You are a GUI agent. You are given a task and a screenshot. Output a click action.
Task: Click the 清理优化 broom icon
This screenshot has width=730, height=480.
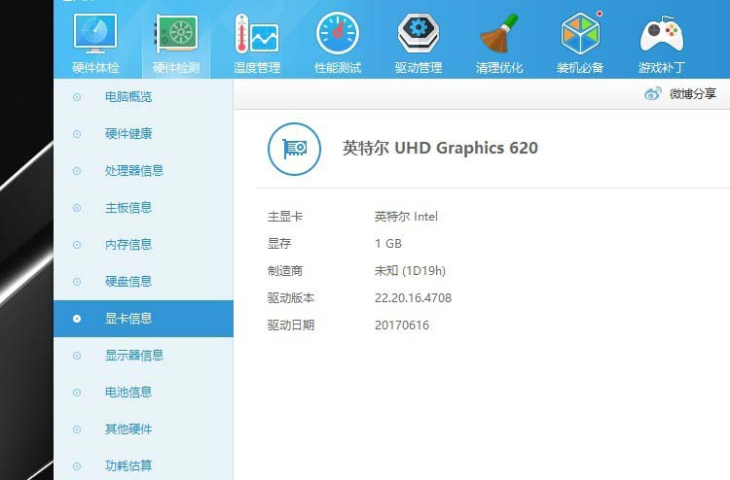(499, 33)
